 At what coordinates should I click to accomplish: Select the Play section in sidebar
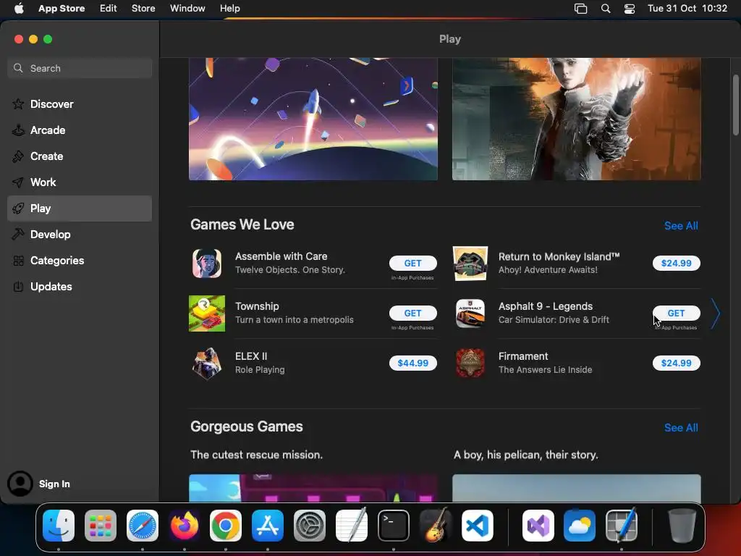tap(80, 208)
